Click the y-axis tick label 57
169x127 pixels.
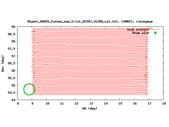13,56
